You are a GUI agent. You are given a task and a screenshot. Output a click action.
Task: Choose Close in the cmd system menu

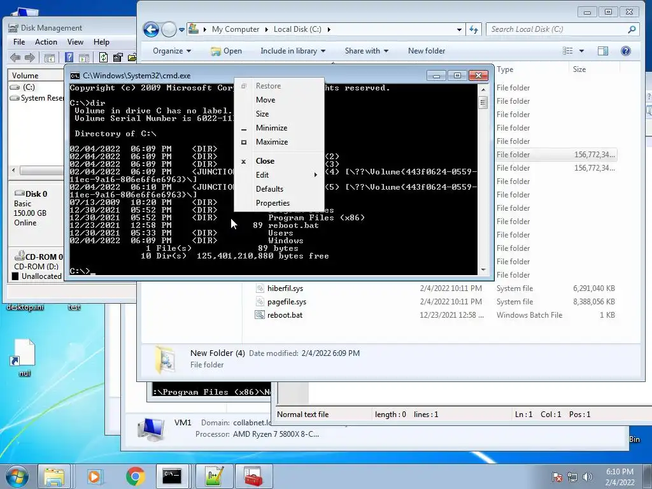pos(279,161)
